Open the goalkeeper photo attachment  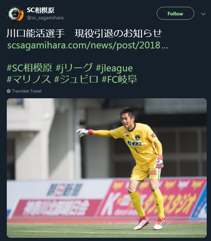[x=107, y=168]
